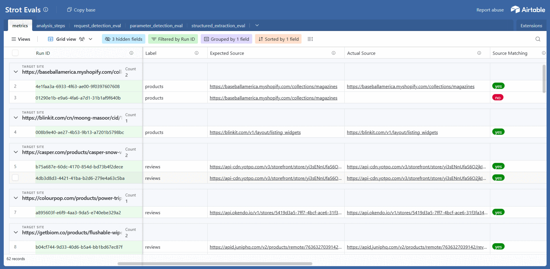Open the Airtable logo link

click(x=528, y=9)
